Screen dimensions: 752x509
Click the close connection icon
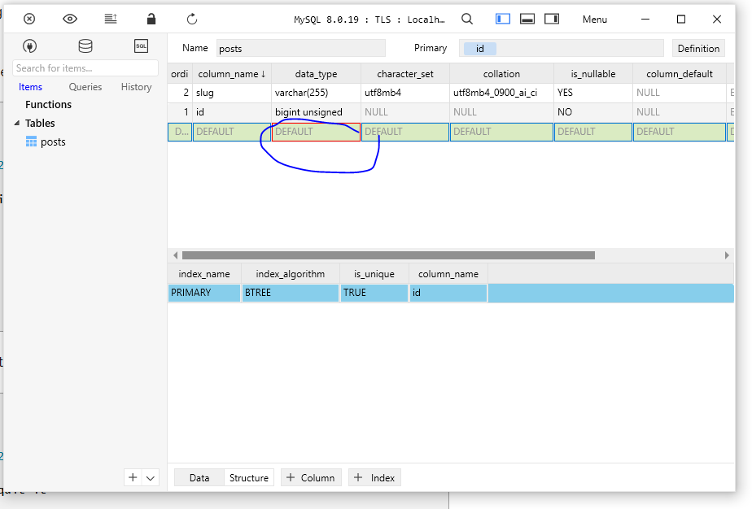pos(29,19)
